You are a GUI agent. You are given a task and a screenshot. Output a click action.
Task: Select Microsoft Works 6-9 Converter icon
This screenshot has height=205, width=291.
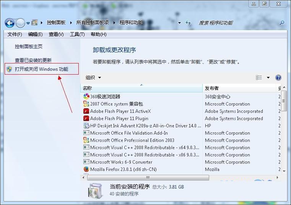pyautogui.click(x=86, y=162)
